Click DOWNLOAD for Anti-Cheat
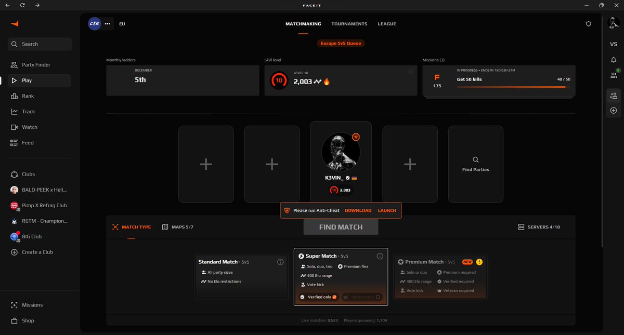This screenshot has height=335, width=624. pyautogui.click(x=358, y=210)
